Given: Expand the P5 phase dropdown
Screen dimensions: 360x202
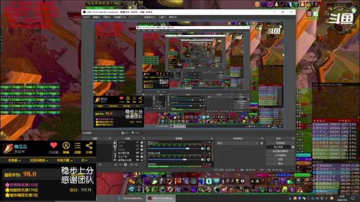Looking at the screenshot, I should [84, 160].
